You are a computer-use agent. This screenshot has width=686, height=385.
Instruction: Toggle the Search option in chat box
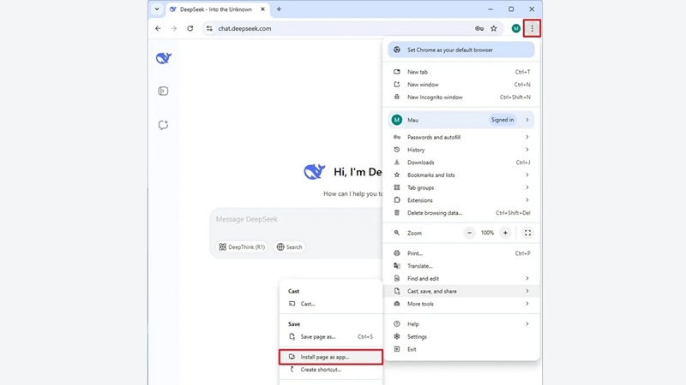tap(289, 247)
